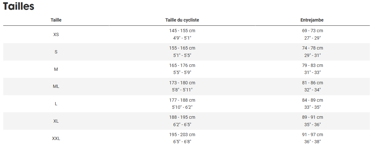Select the XS size cell

[x=56, y=34]
